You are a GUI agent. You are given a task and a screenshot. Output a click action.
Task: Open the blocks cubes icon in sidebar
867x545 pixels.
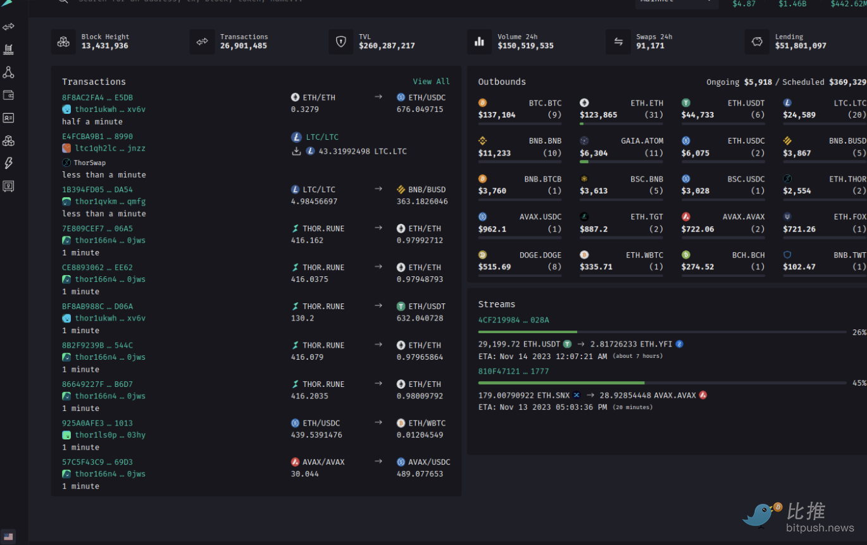[x=8, y=141]
